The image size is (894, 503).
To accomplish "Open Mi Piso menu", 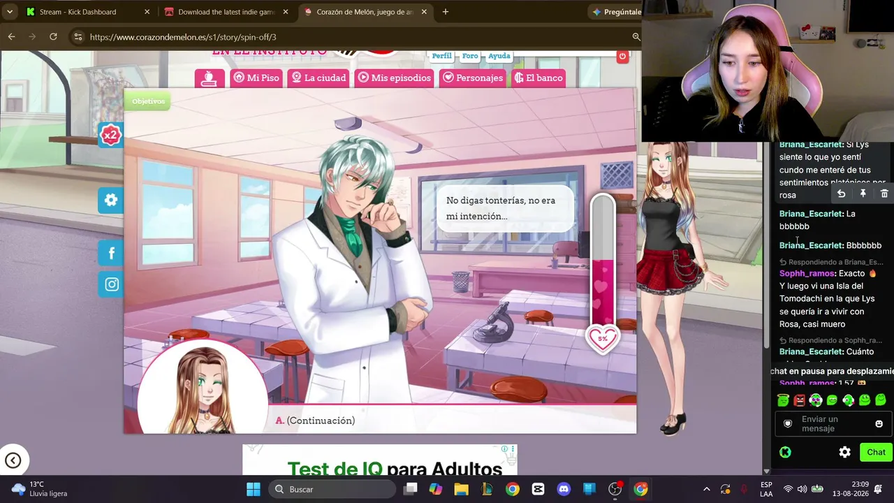I will click(x=256, y=78).
